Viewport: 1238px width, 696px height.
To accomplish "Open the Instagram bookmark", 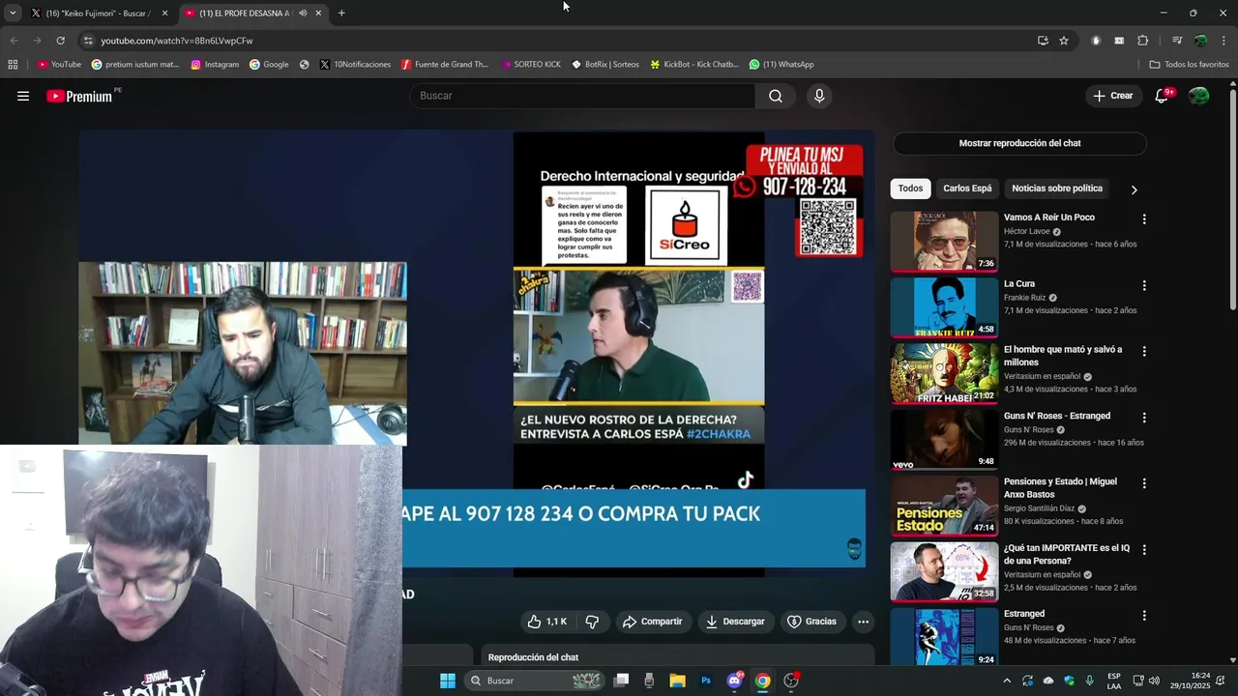I will click(215, 65).
